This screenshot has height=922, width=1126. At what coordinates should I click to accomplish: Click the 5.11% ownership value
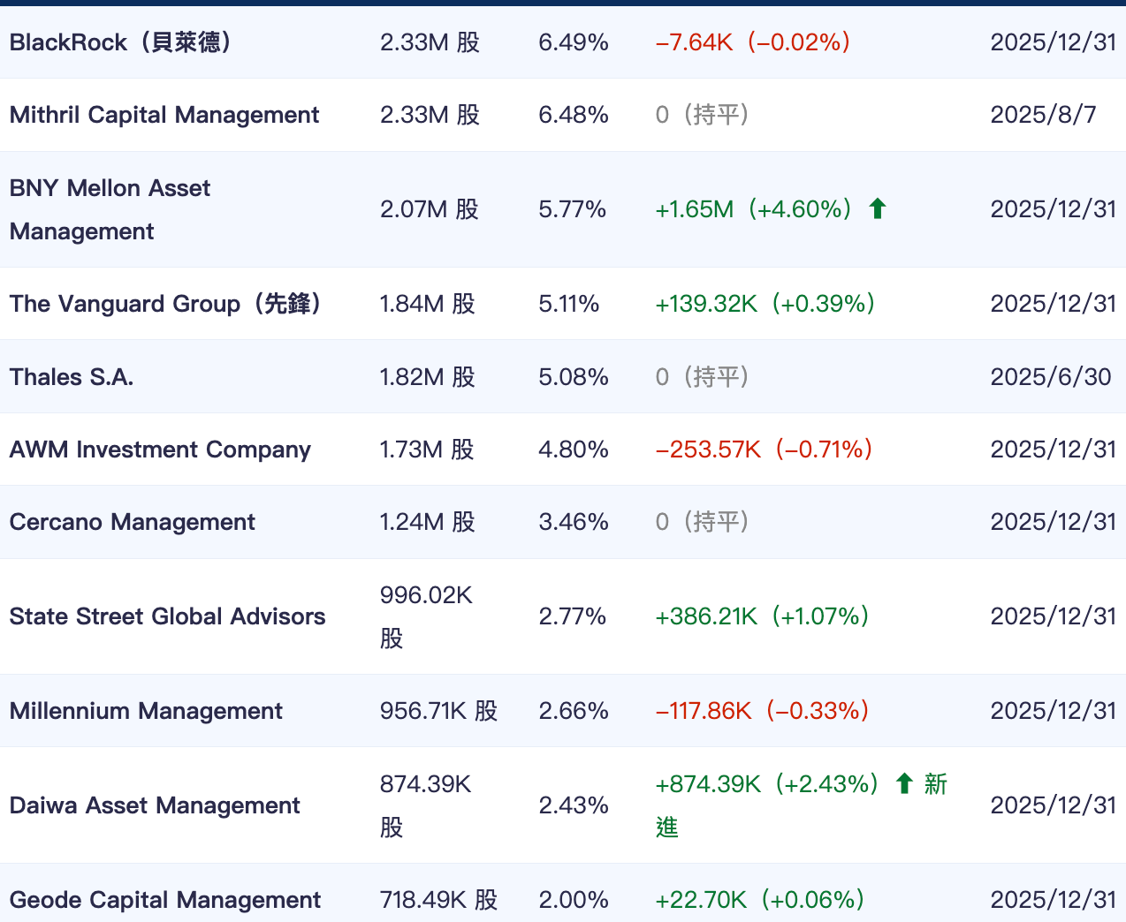[x=569, y=304]
